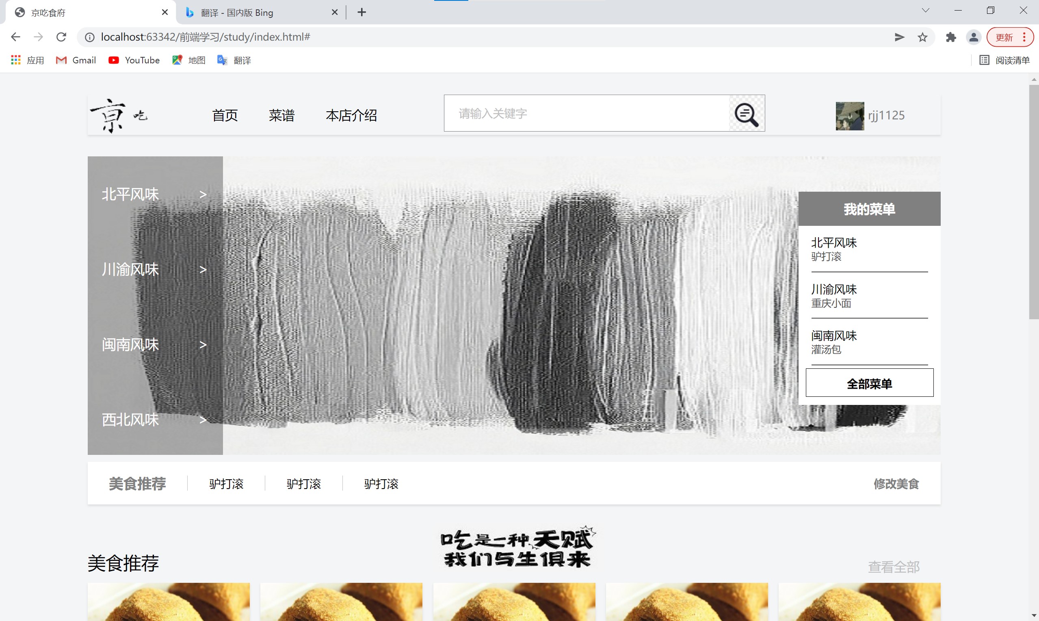Click the 全部菜单 button

click(869, 383)
